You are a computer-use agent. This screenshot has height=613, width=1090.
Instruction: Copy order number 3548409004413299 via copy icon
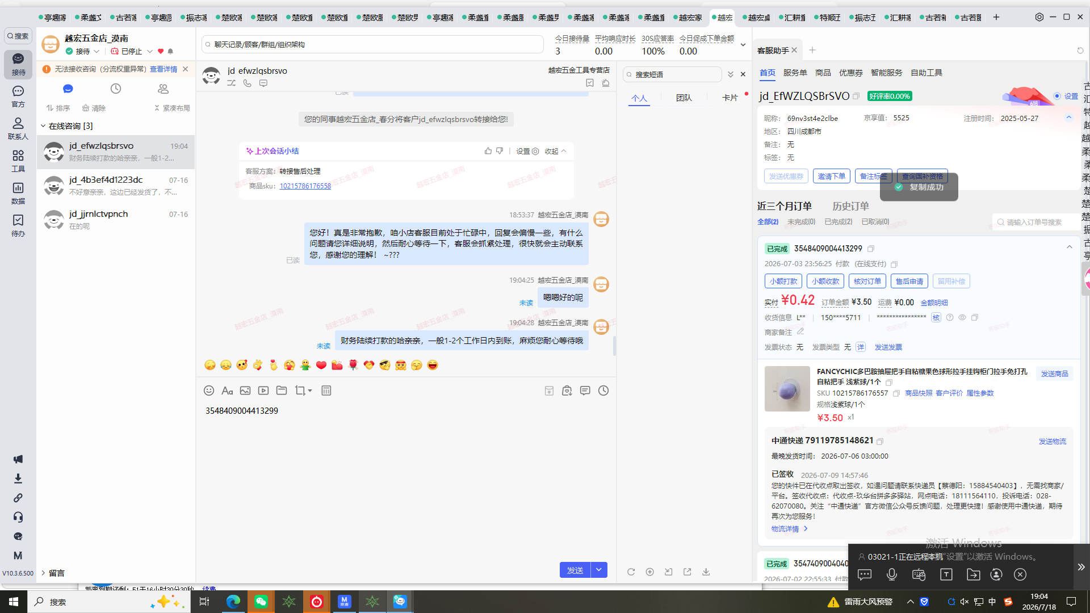871,249
